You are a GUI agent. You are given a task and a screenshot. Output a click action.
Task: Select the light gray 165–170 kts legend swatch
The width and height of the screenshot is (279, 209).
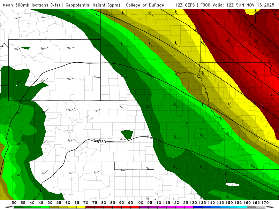click(260, 207)
